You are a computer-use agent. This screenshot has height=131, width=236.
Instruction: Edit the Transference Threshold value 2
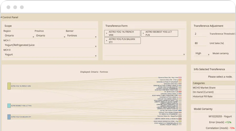[200, 34]
